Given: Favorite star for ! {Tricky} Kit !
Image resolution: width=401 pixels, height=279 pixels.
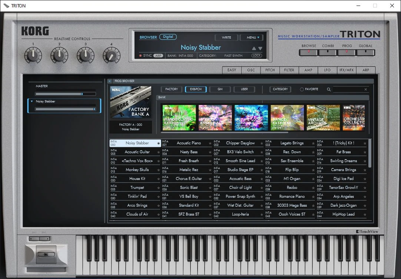Looking at the screenshot, I should click(365, 143).
